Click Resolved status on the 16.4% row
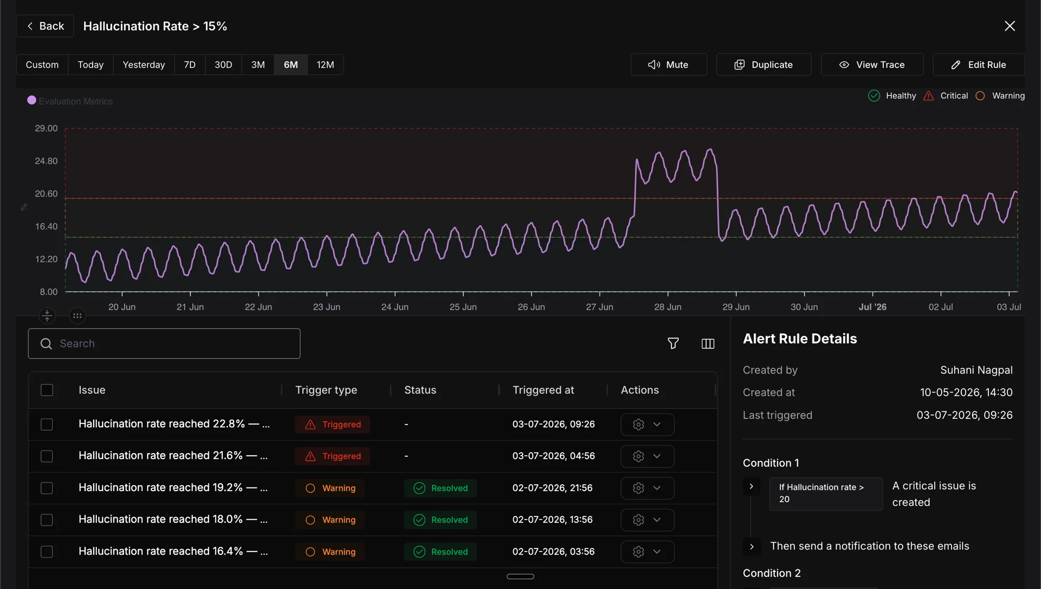This screenshot has width=1041, height=589. tap(440, 552)
